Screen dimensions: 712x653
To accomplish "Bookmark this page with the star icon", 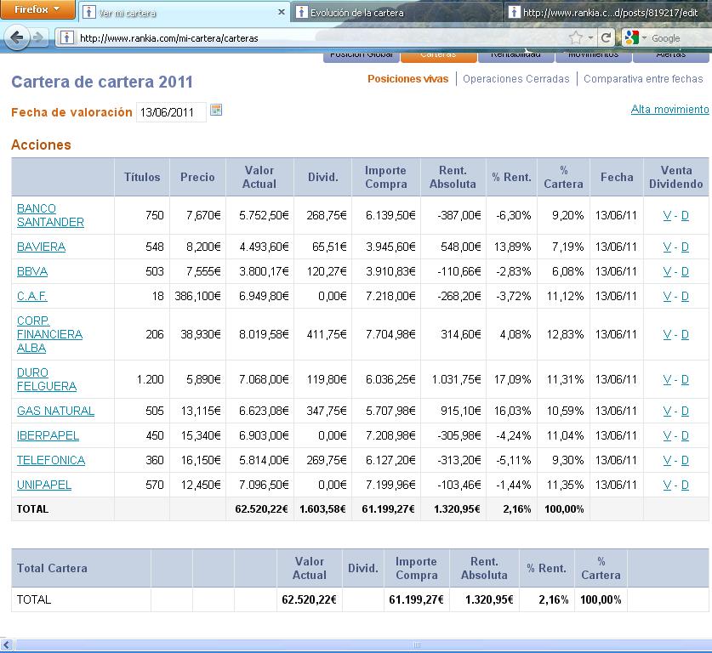I will tap(576, 38).
